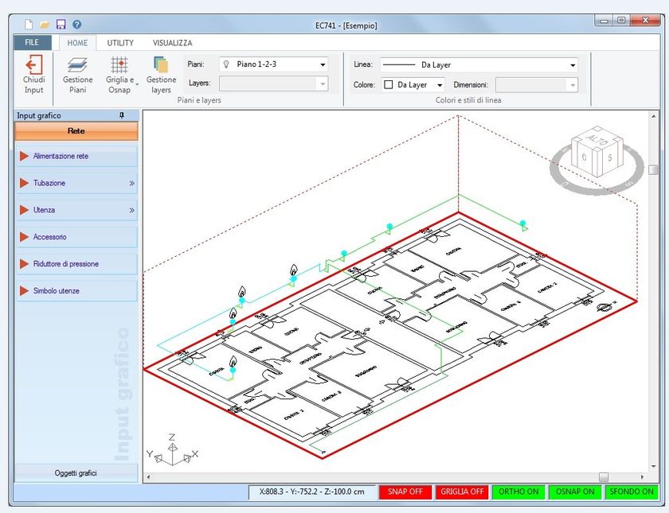Click the red arrow beside Riduttore di pressione
669x513 pixels.
click(24, 264)
